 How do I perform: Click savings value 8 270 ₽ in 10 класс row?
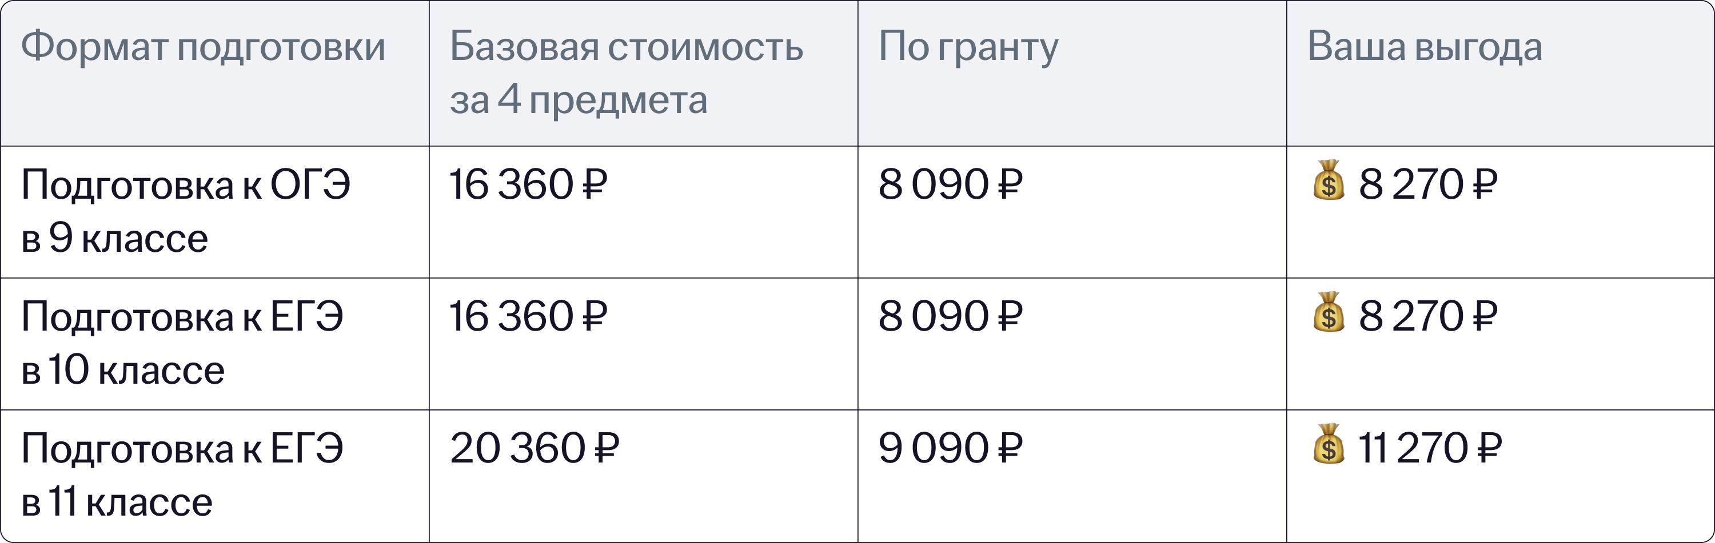(1427, 316)
